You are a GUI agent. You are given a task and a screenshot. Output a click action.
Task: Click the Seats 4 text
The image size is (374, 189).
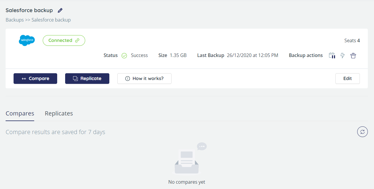(x=352, y=40)
